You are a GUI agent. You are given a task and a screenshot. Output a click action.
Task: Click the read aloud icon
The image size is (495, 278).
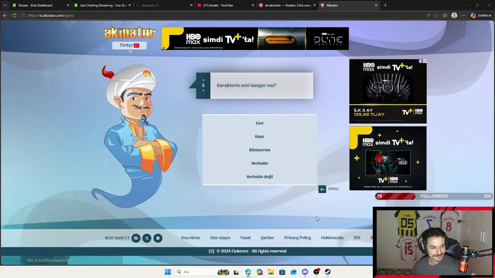coord(428,15)
